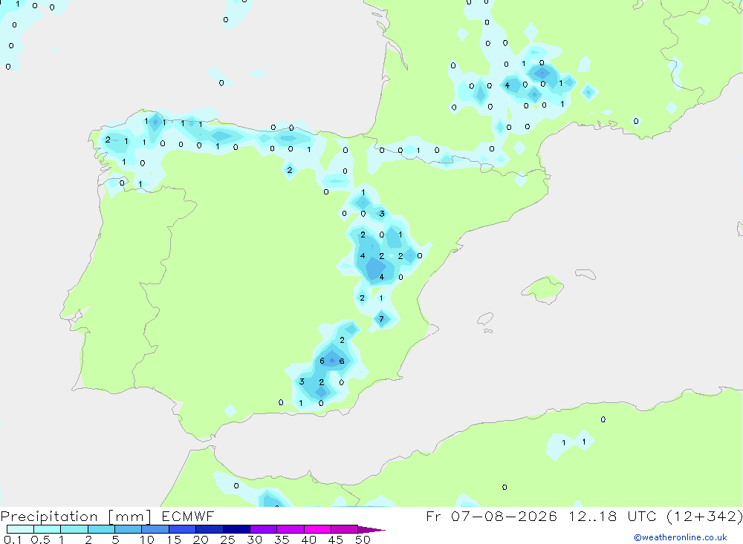Pick the 40–45 mm legend swatch
Viewport: 743px width, 544px height.
(317, 529)
